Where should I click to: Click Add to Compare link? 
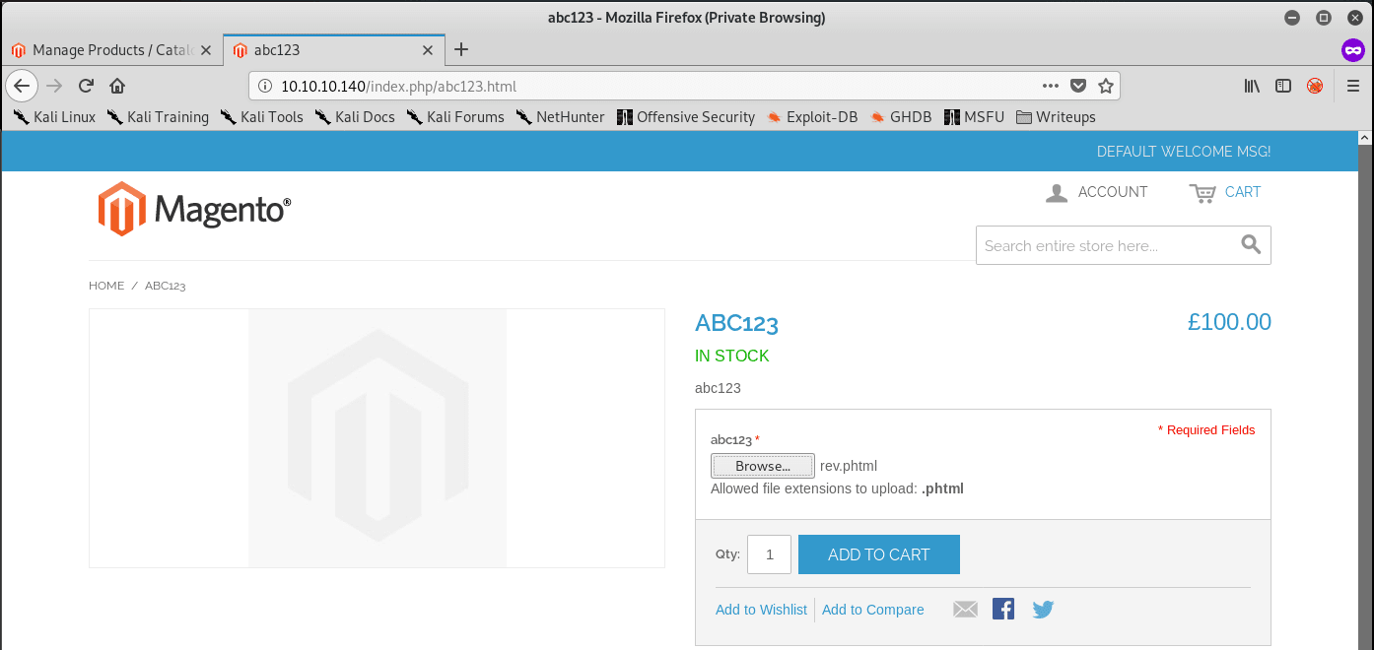pyautogui.click(x=873, y=610)
